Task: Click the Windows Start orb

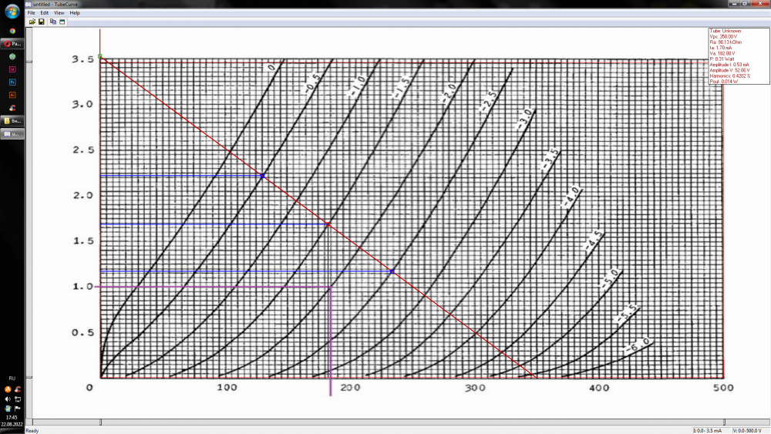Action: 12,10
